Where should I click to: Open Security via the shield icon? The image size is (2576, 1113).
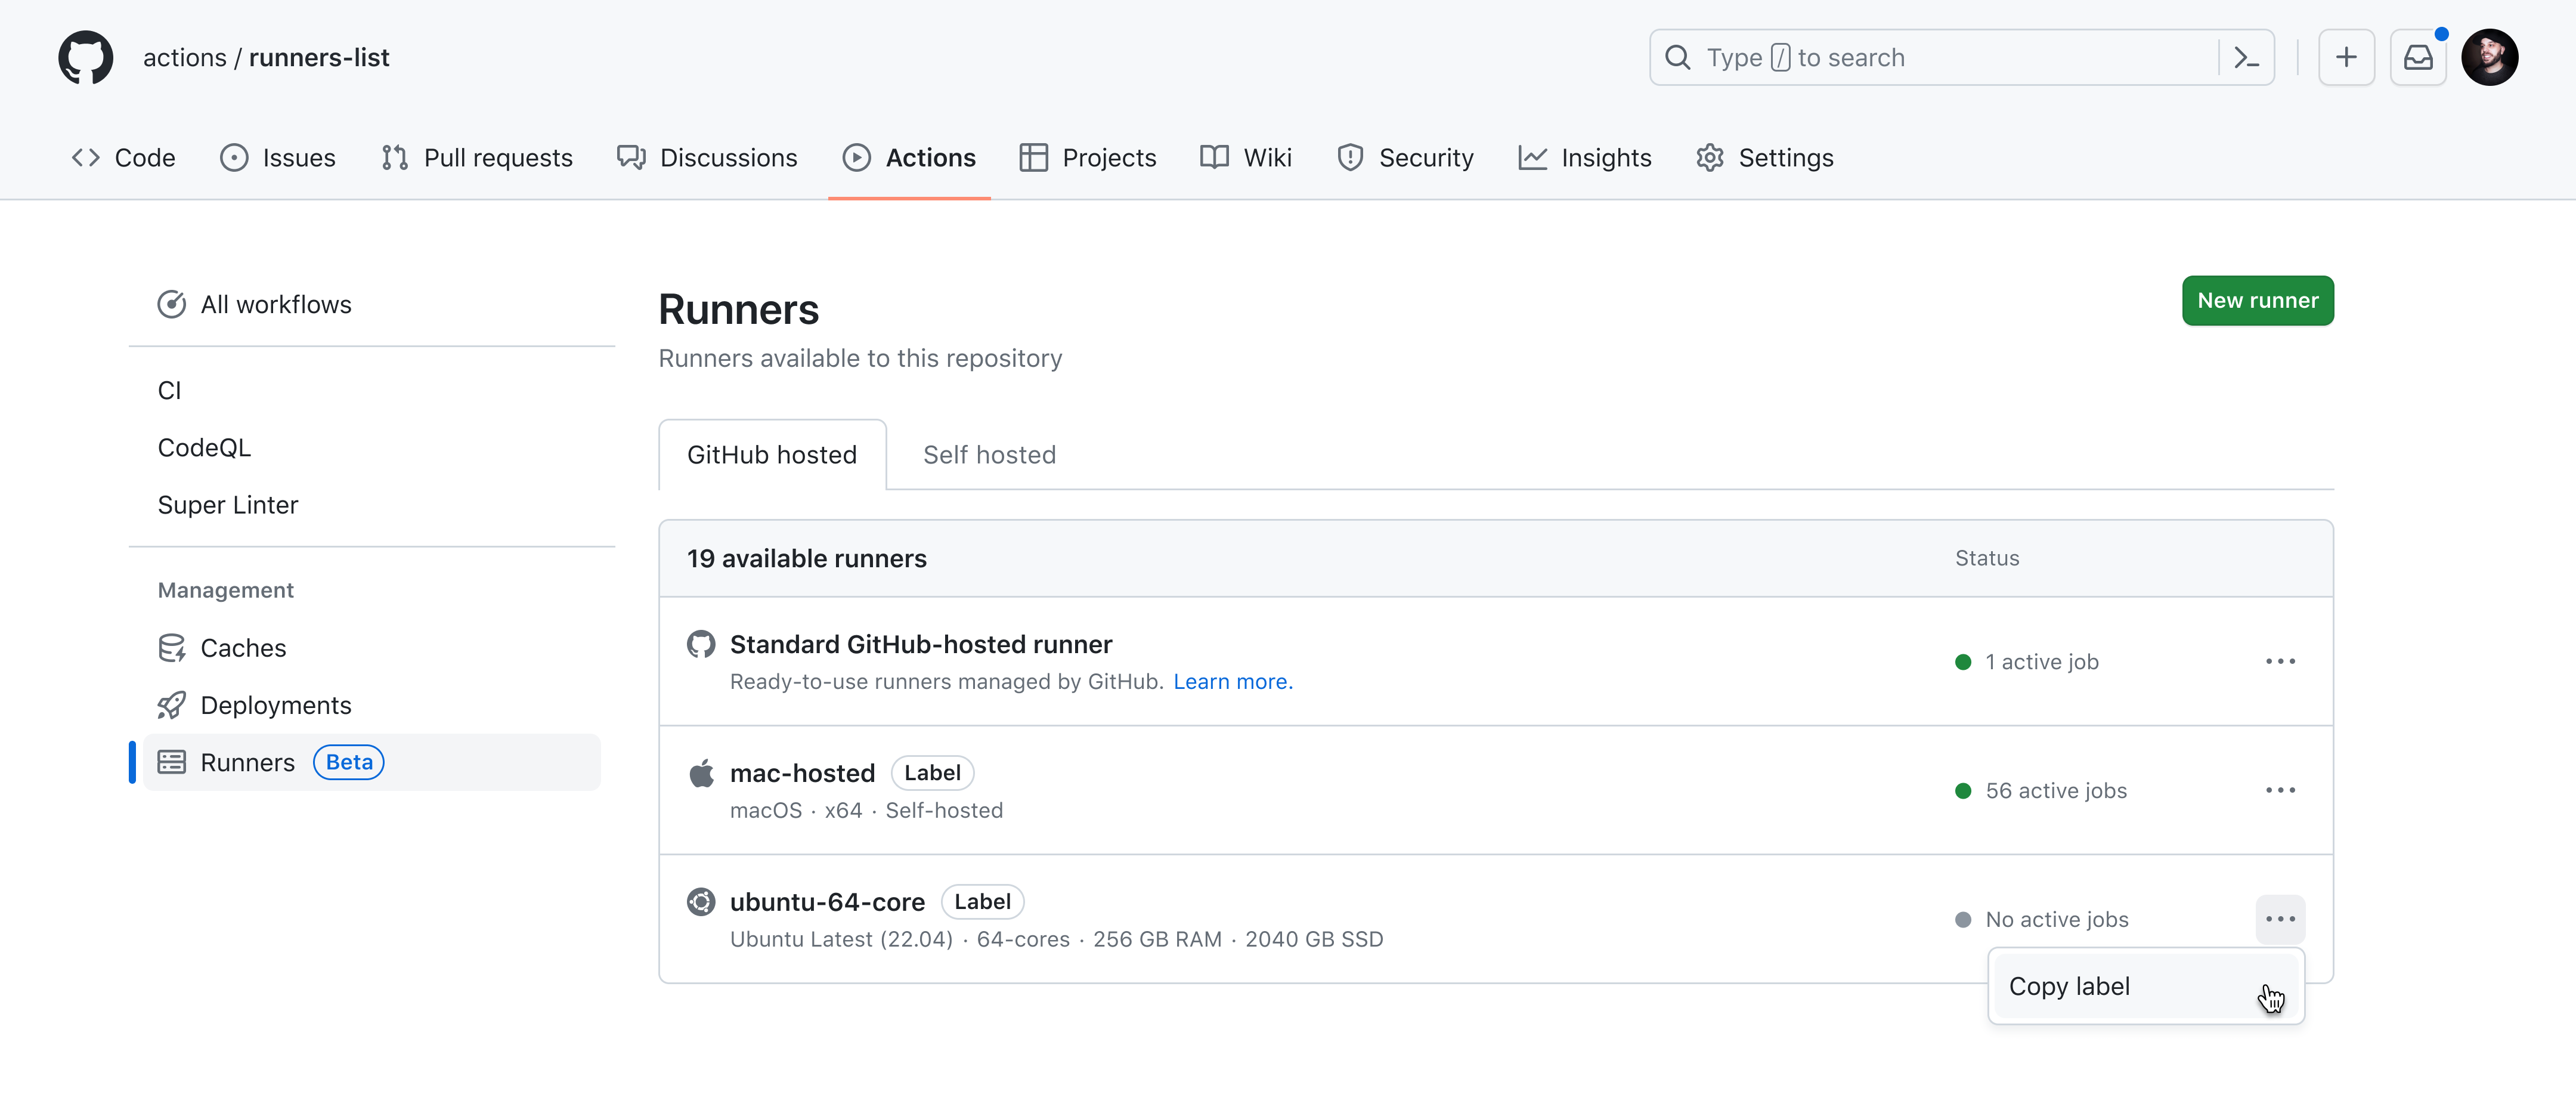tap(1351, 157)
